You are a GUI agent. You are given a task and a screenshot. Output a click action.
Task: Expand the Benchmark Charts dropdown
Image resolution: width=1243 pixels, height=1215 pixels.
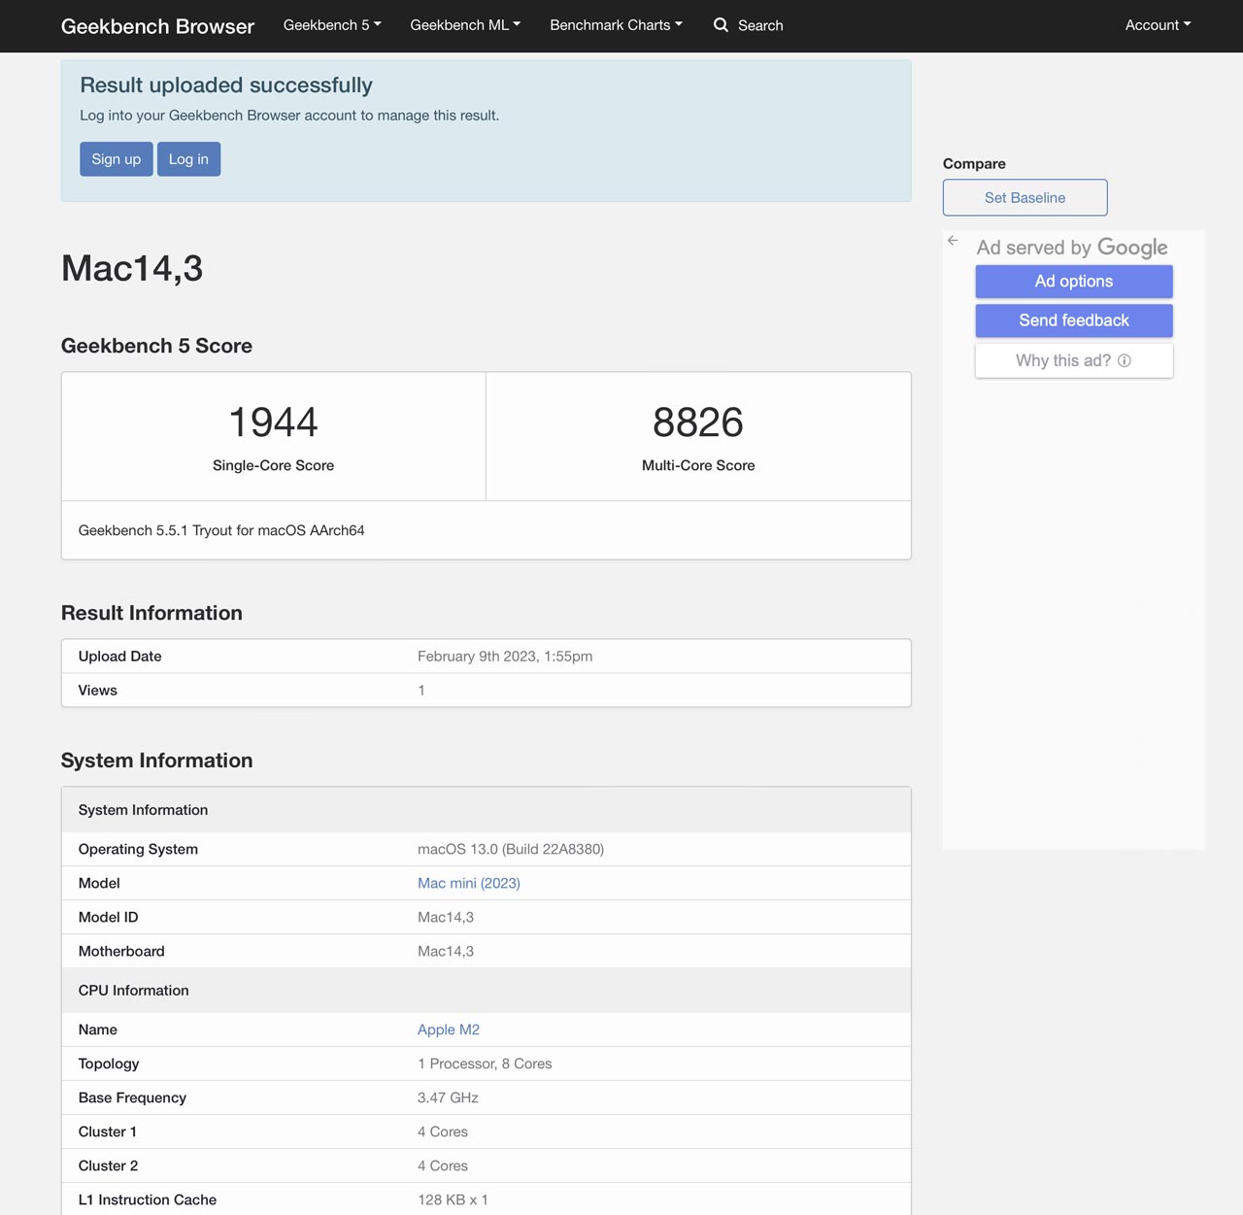pos(616,25)
